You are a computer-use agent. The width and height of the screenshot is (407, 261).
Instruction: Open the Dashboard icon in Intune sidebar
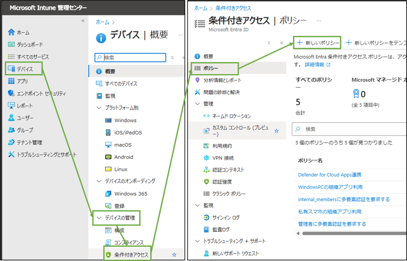tap(12, 44)
